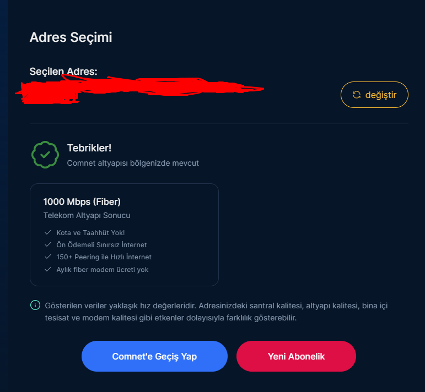Select the 1000 Mbps (Fiber) title
The height and width of the screenshot is (392, 425).
(x=82, y=202)
